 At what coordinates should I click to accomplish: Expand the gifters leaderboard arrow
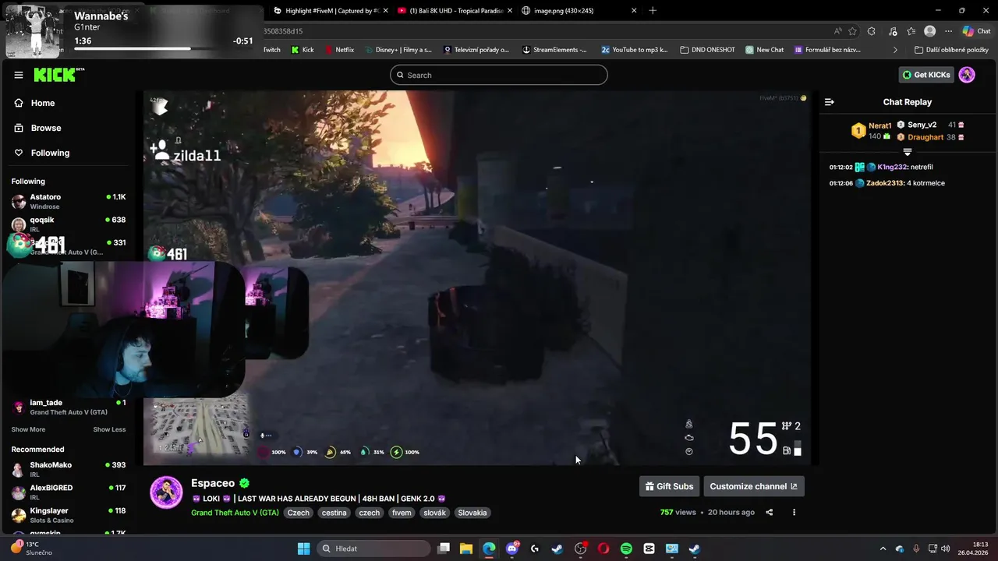[x=908, y=152]
